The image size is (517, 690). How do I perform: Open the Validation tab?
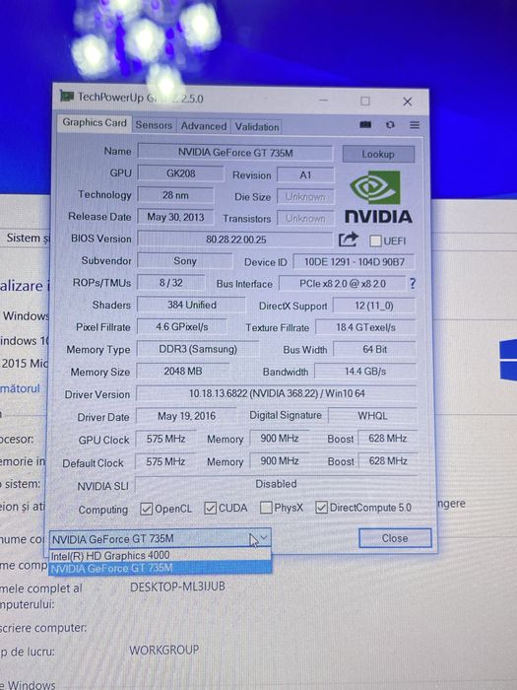(x=257, y=127)
